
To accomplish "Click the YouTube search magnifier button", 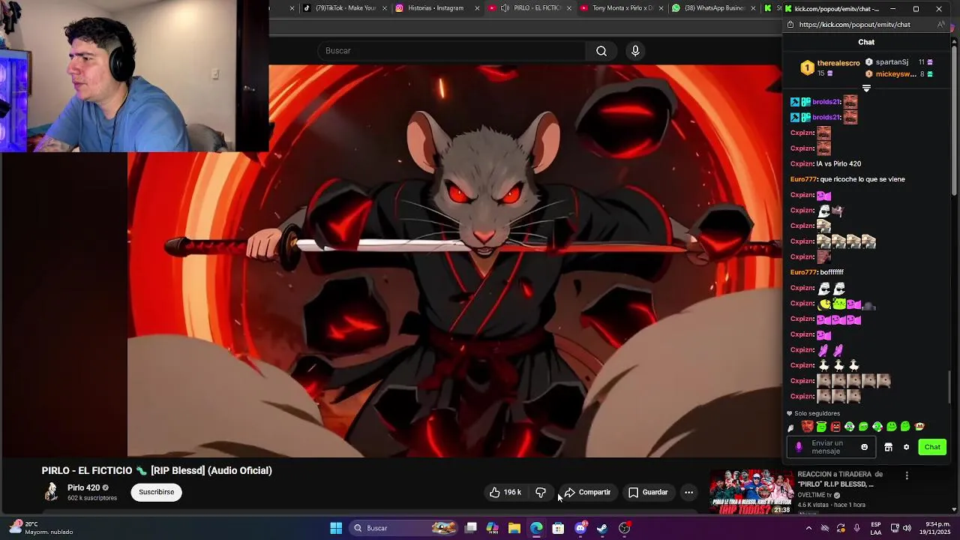I will click(x=601, y=51).
